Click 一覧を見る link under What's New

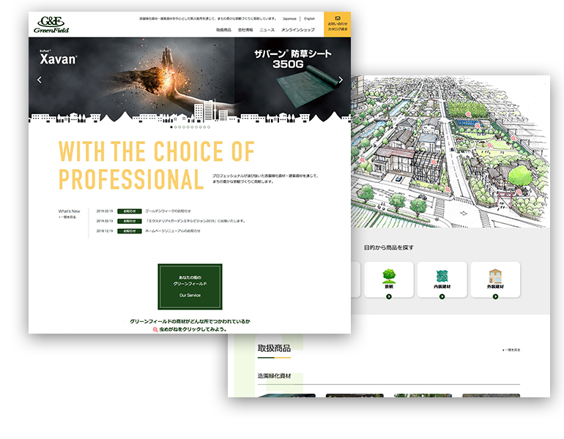[68, 217]
